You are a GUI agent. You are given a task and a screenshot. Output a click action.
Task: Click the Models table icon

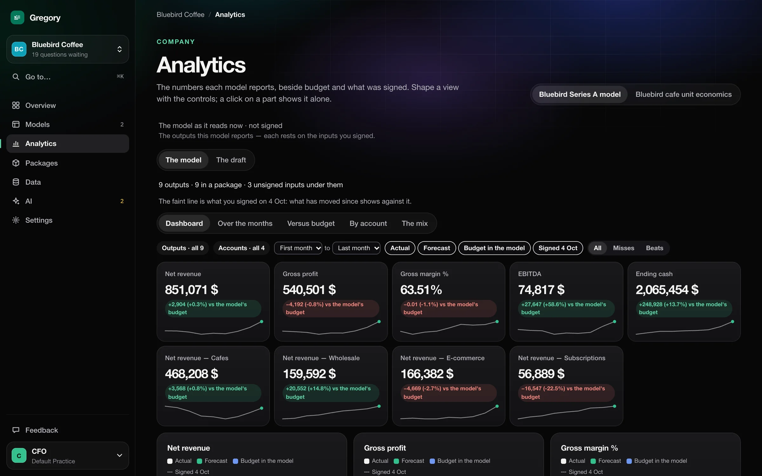(16, 124)
